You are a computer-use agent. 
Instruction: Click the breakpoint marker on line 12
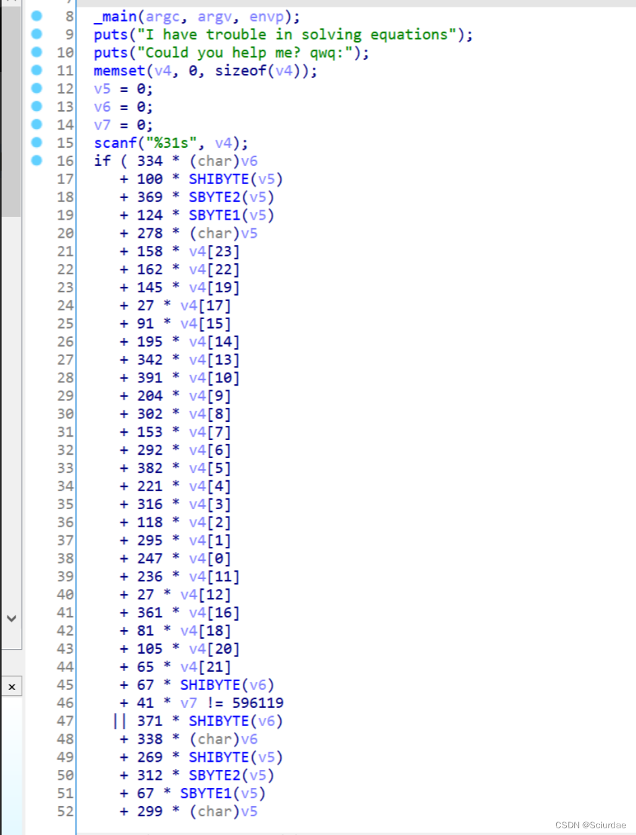[37, 89]
